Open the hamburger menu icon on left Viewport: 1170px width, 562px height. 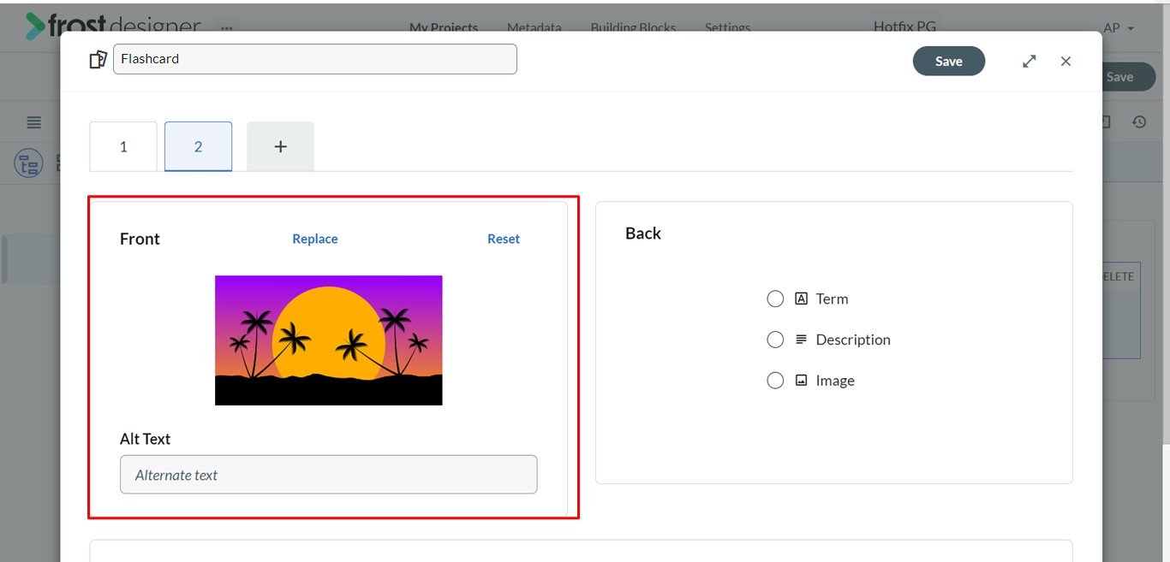pos(33,122)
